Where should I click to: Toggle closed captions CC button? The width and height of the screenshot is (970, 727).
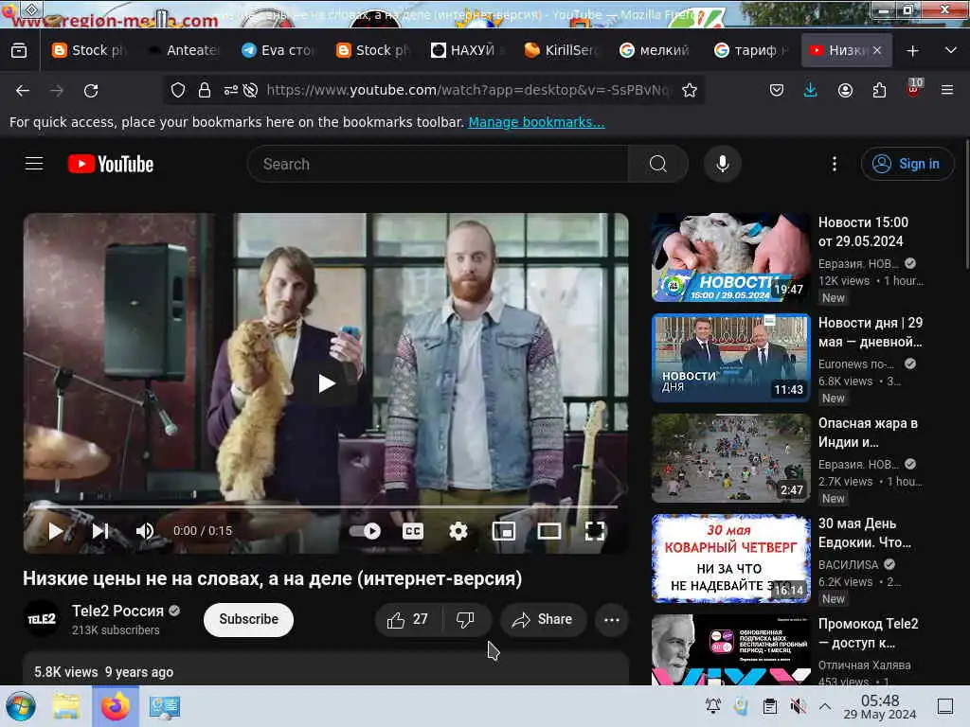tap(413, 531)
